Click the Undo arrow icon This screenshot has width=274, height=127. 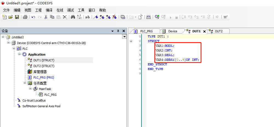click(33, 17)
